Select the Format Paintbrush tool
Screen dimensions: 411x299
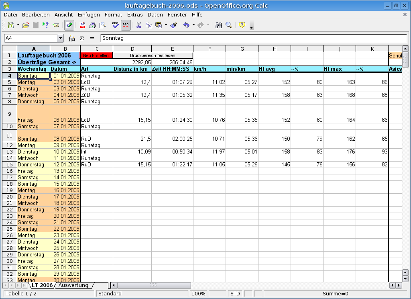pos(173,25)
